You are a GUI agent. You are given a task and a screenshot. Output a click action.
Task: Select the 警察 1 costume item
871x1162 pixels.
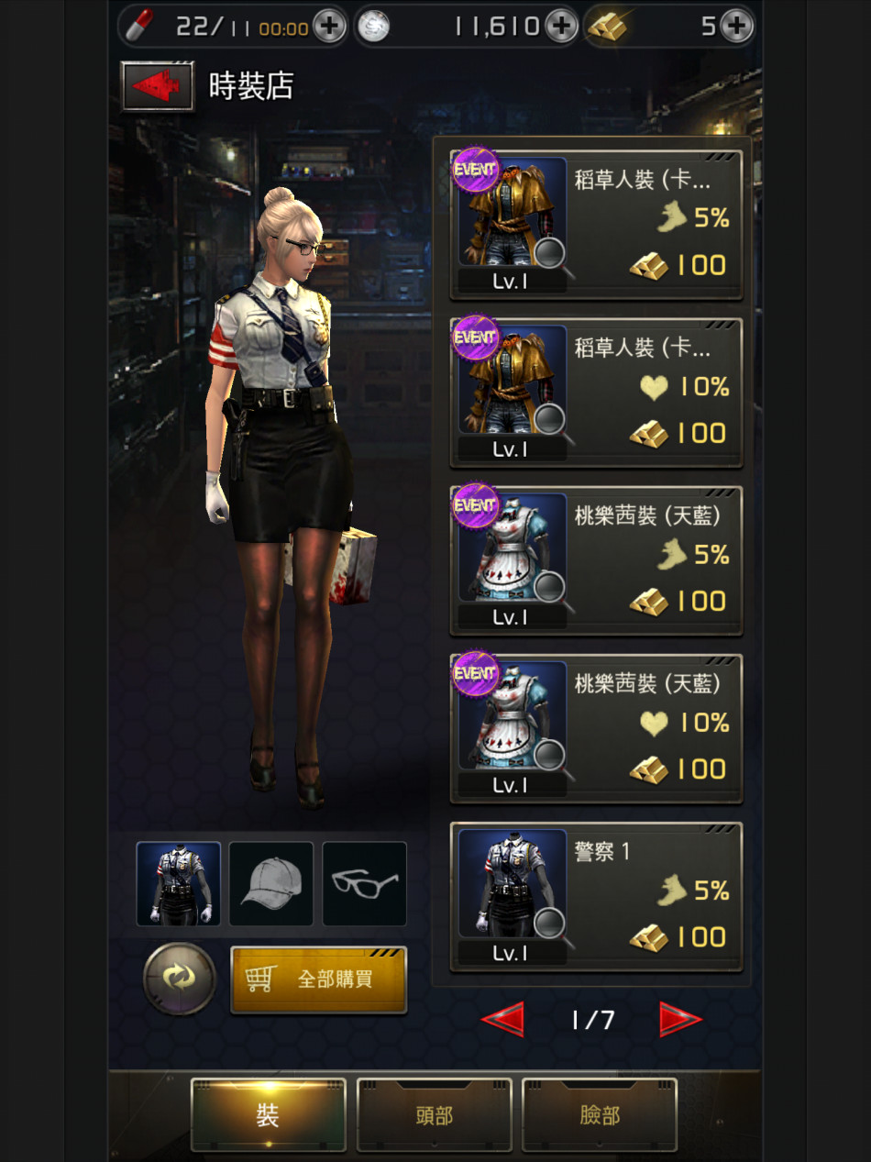(596, 896)
